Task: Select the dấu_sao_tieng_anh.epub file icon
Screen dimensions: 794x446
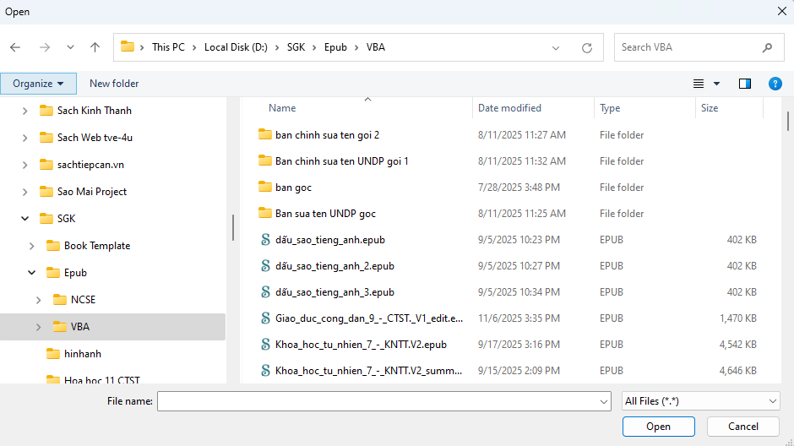Action: [265, 240]
